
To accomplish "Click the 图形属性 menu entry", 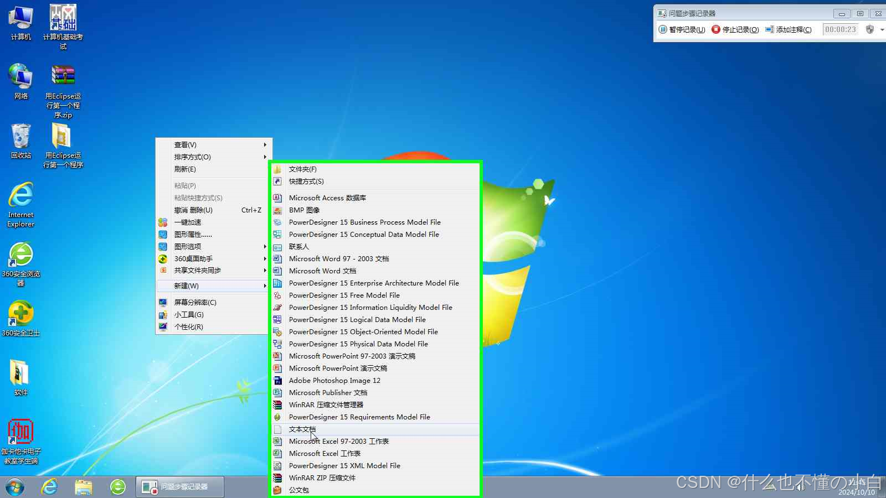I will 213,234.
